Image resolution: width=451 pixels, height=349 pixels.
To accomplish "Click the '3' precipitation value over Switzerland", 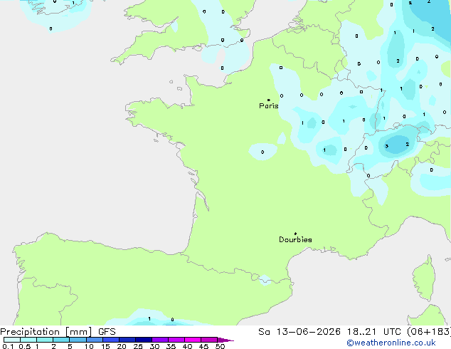I will tap(386, 146).
